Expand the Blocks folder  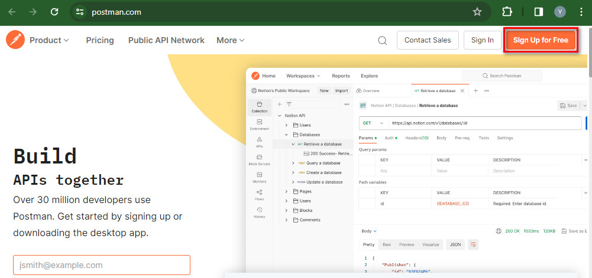(286, 210)
